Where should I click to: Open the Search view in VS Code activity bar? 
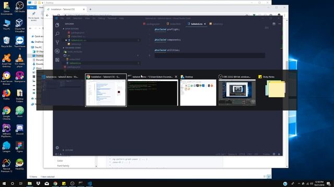[57, 33]
